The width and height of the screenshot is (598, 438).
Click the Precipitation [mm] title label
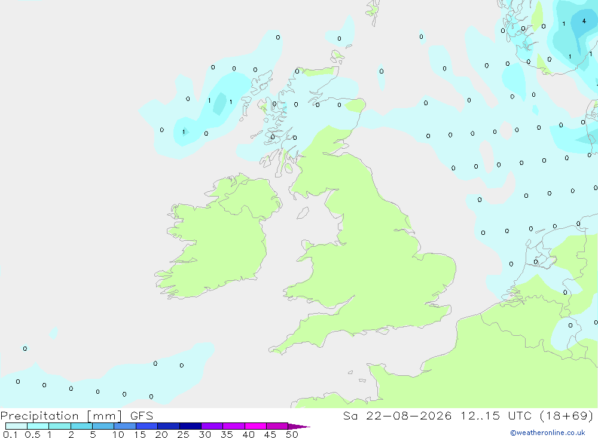pos(61,415)
